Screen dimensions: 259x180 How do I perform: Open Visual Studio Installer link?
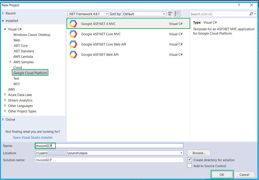(x=33, y=137)
